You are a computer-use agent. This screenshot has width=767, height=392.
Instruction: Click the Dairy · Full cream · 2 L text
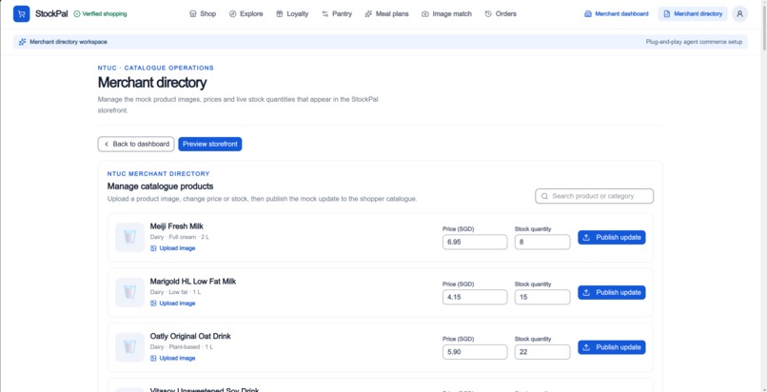[180, 237]
